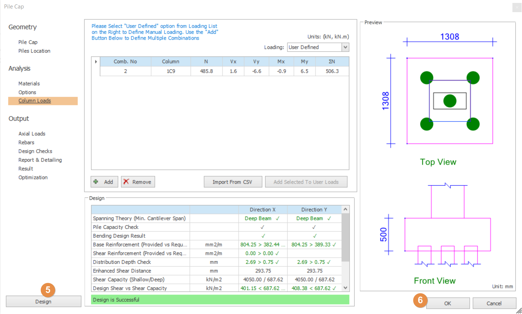Image resolution: width=522 pixels, height=314 pixels.
Task: Click the Vx column header
Action: click(233, 61)
